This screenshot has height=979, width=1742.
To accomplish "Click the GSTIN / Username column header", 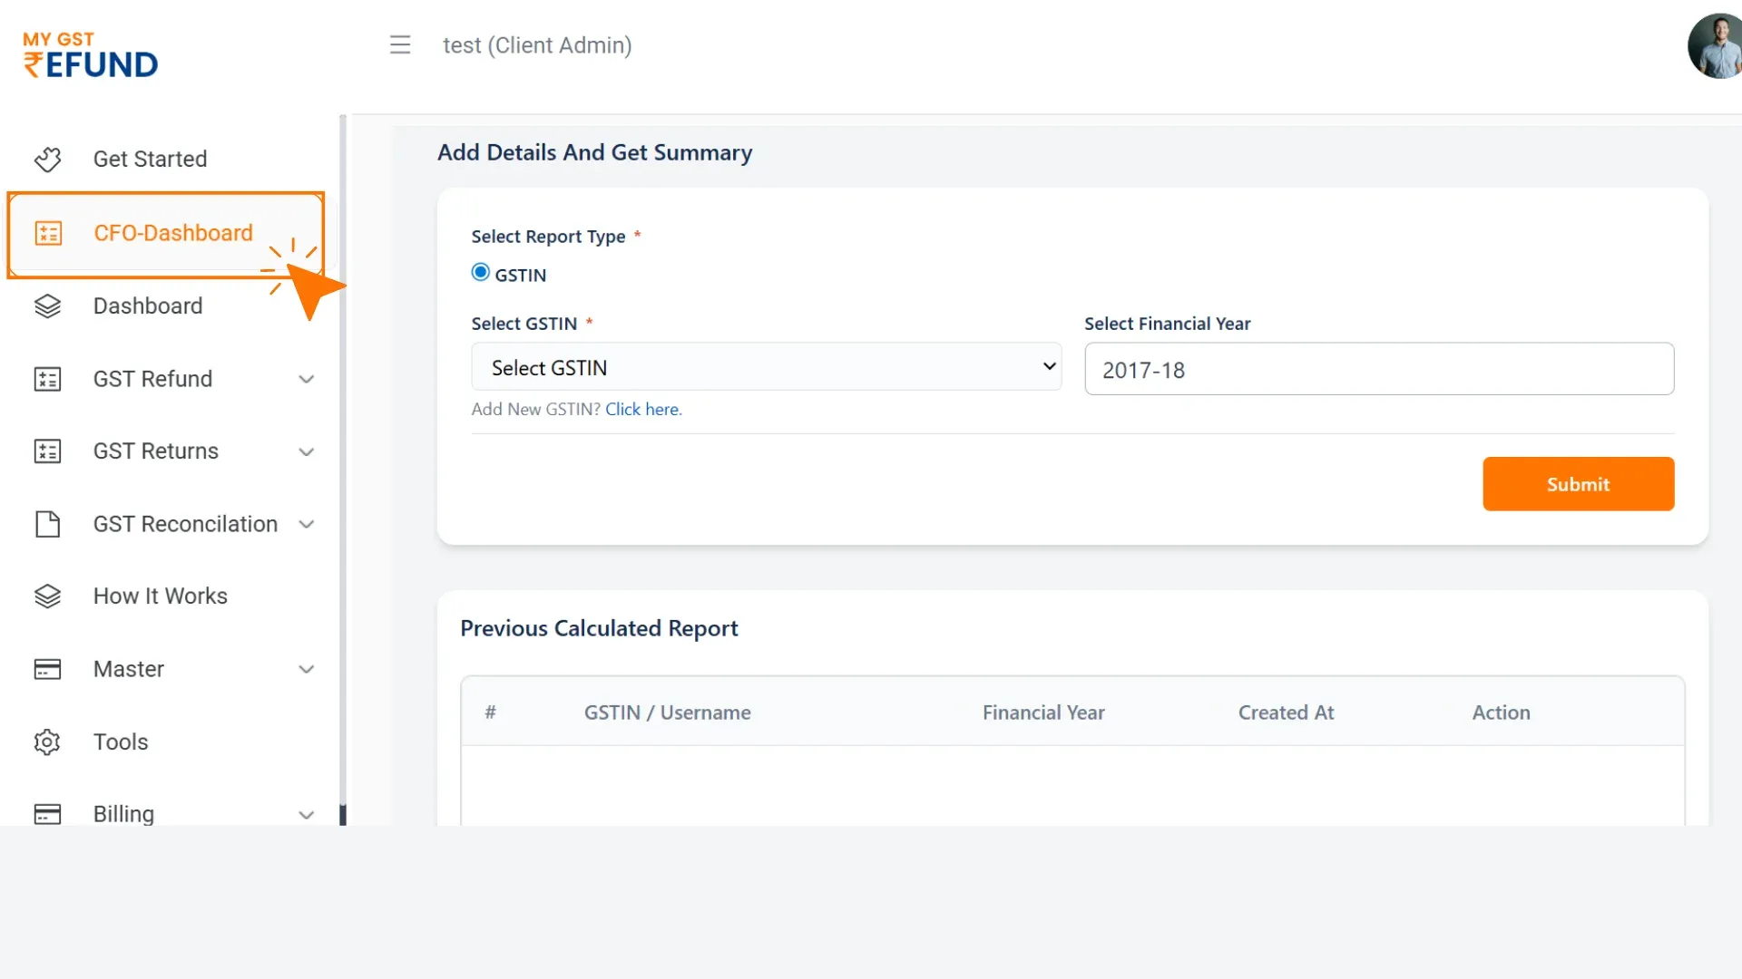I will point(667,712).
